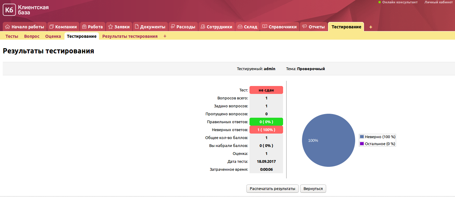Click the blue Неверно legend swatch

click(362, 137)
